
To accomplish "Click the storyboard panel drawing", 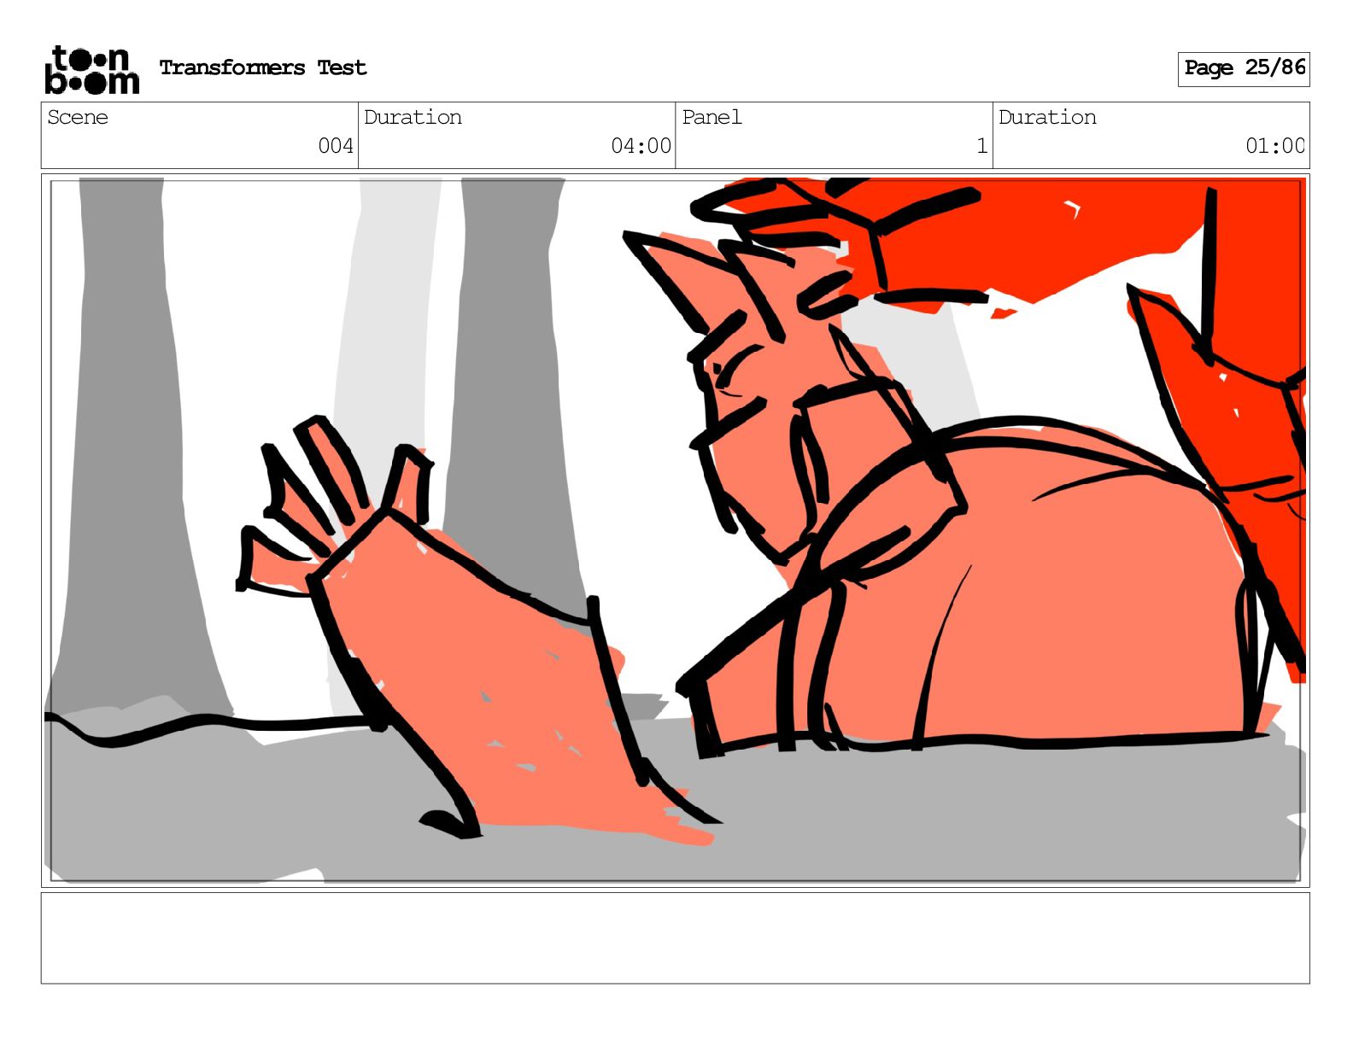I will point(675,530).
